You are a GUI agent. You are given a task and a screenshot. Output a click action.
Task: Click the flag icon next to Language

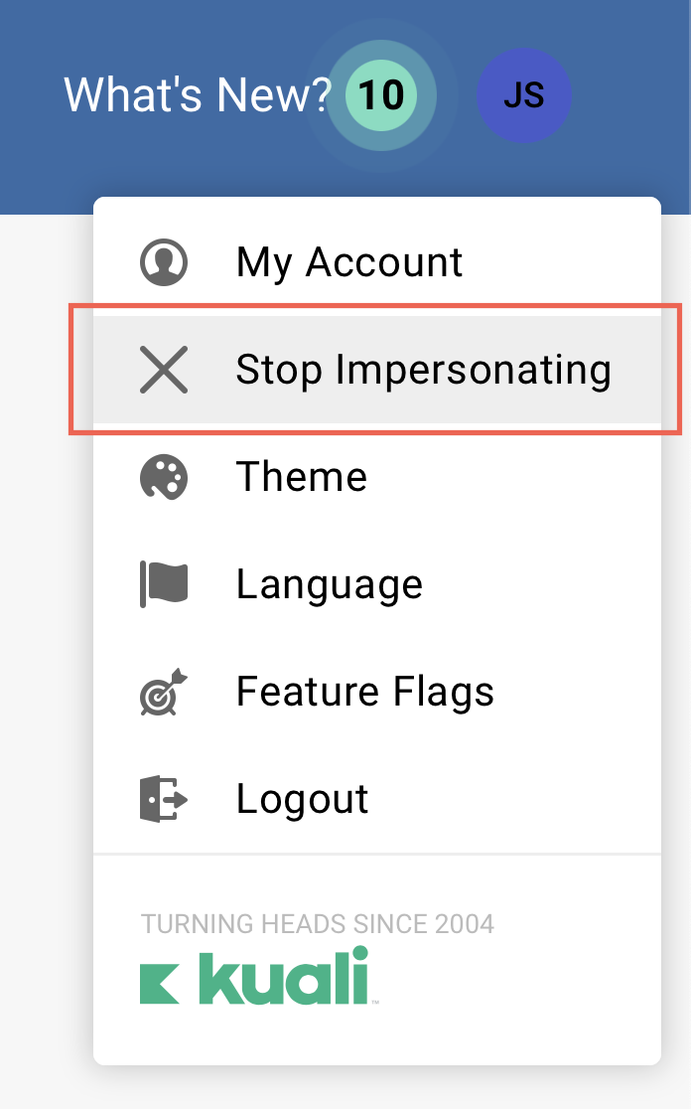click(x=163, y=583)
